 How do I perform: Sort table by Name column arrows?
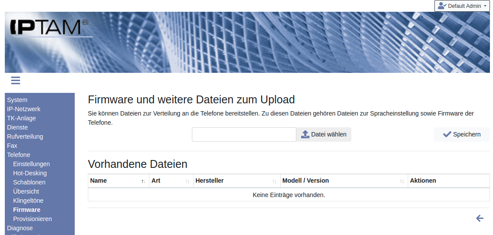coord(143,181)
